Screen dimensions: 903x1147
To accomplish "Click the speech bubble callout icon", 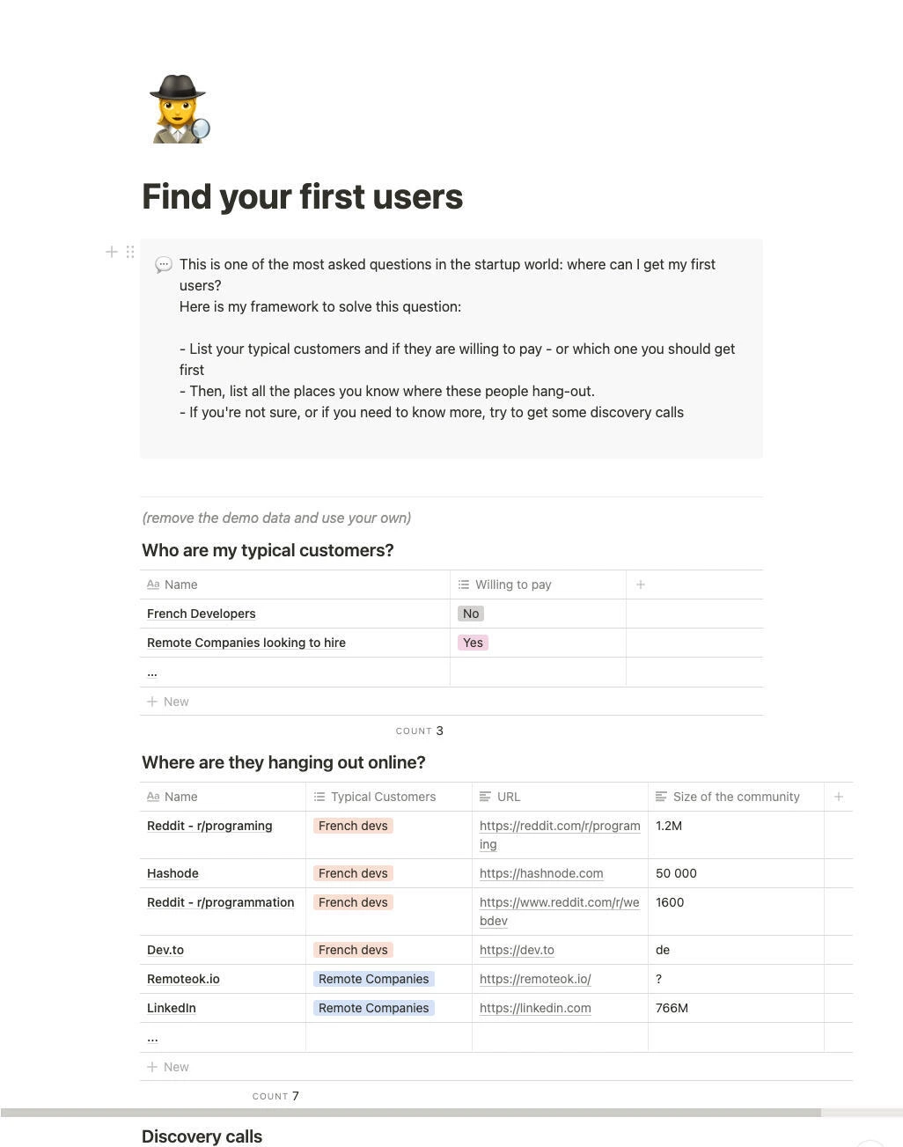I will coord(164,265).
